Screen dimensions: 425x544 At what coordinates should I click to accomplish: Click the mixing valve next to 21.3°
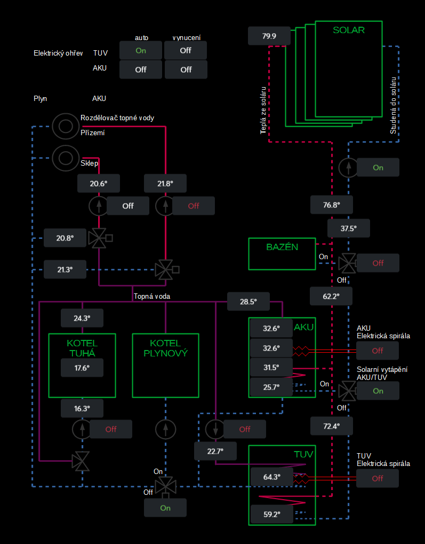pyautogui.click(x=164, y=269)
